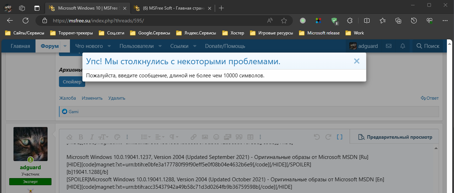Refresh the page with the reload icon
Viewport: 454px width, 193px height.
pyautogui.click(x=26, y=21)
